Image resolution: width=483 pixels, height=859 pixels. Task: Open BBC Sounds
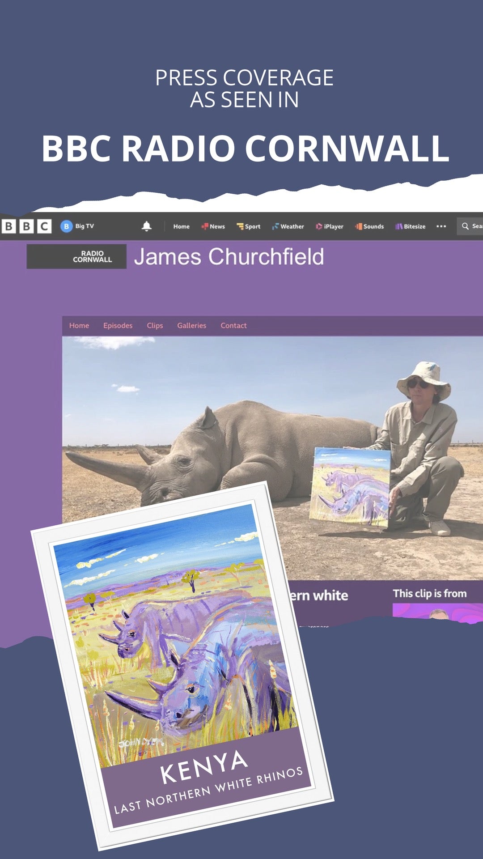click(x=369, y=226)
